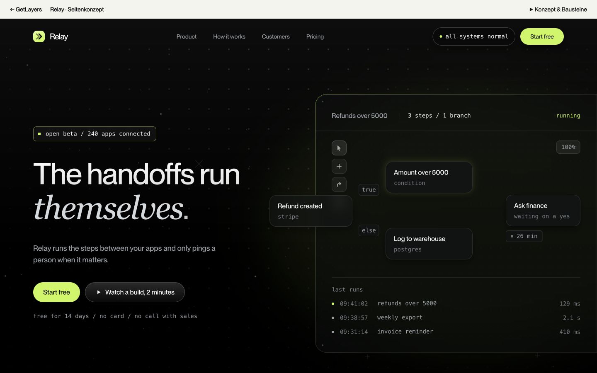Select the Refund created stripe node

point(311,211)
